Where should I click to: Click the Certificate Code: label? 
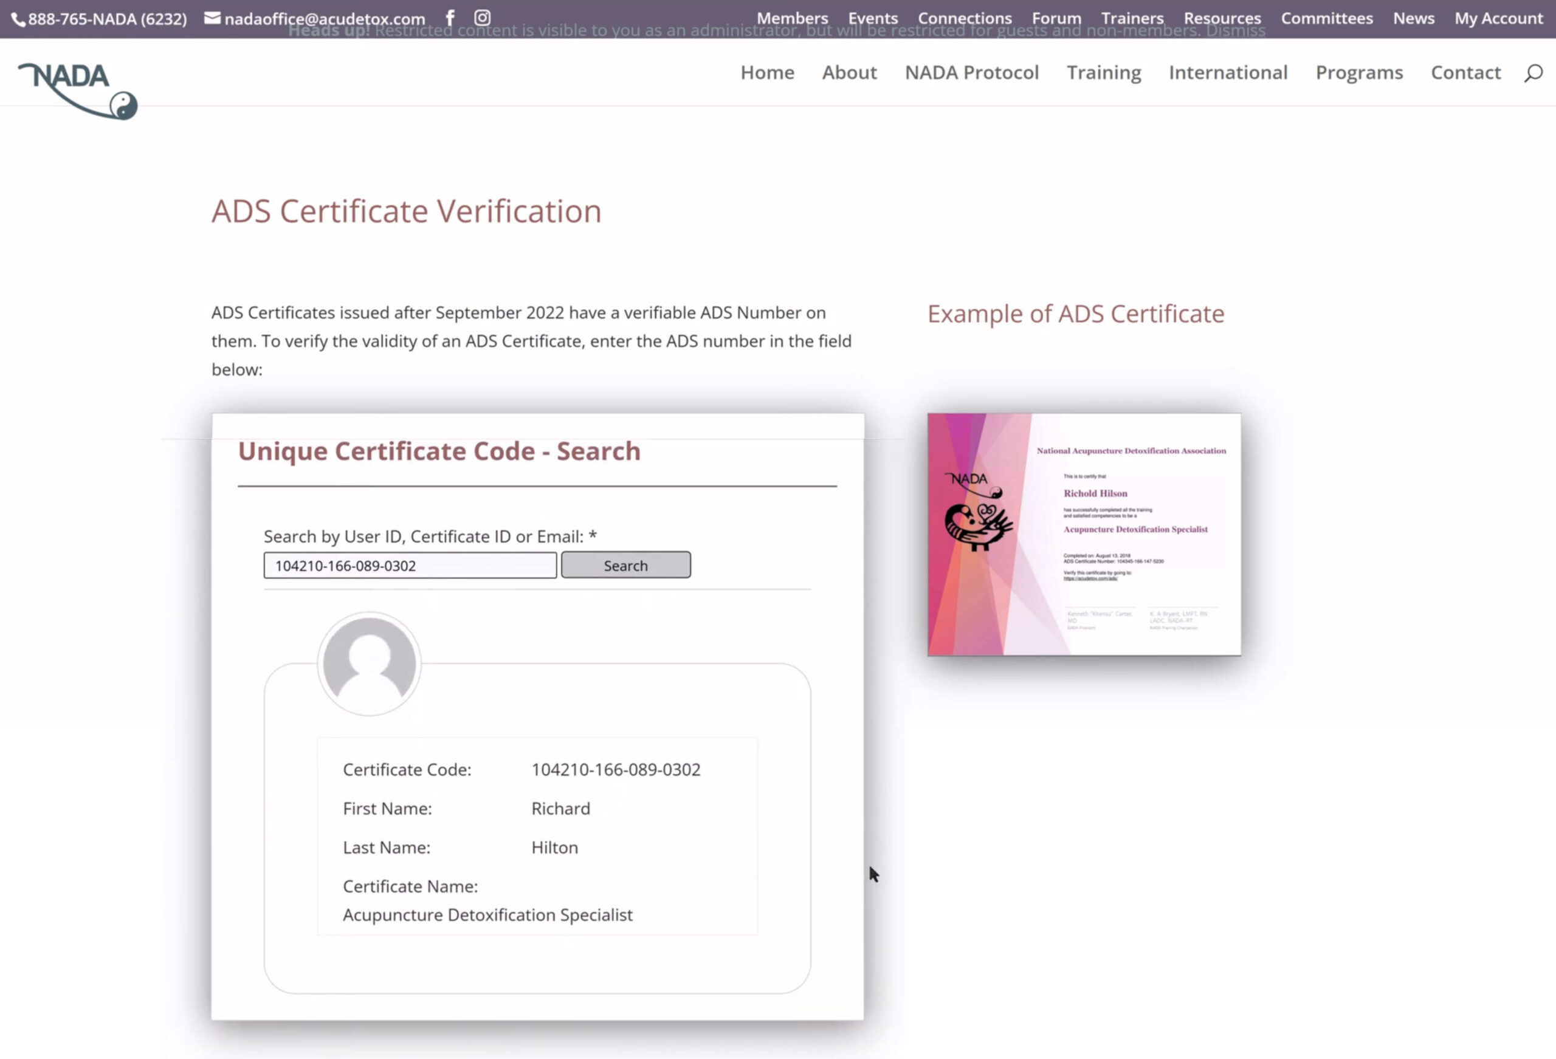click(407, 770)
